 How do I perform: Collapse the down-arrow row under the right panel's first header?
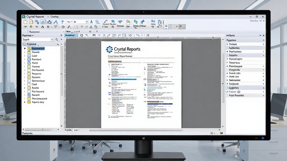(x=227, y=44)
